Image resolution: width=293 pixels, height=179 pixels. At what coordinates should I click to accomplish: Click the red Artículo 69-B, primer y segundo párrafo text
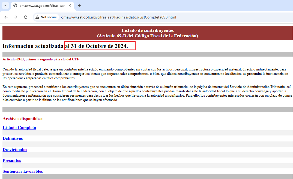41,59
